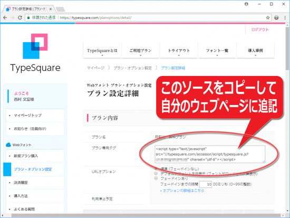Screen dimensions: 290x218
Task: Reload the page with refresh icon
Action: [x=20, y=17]
